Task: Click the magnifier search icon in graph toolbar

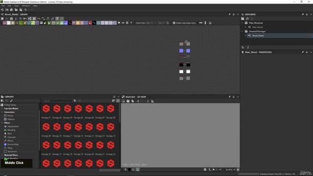Action: 21,19
